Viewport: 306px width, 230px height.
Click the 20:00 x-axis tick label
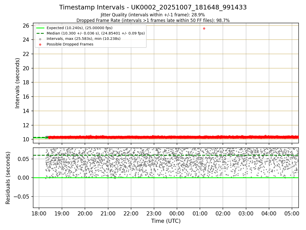85,213
